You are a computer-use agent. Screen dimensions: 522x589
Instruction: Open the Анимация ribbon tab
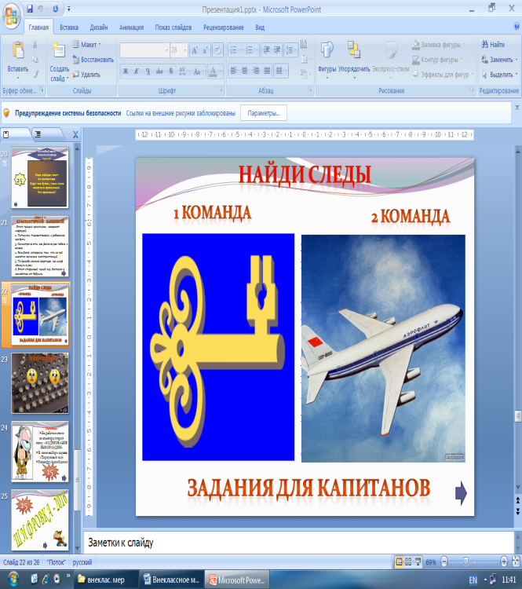[131, 27]
